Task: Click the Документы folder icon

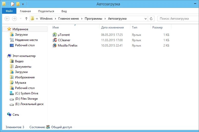Action: click(12, 66)
